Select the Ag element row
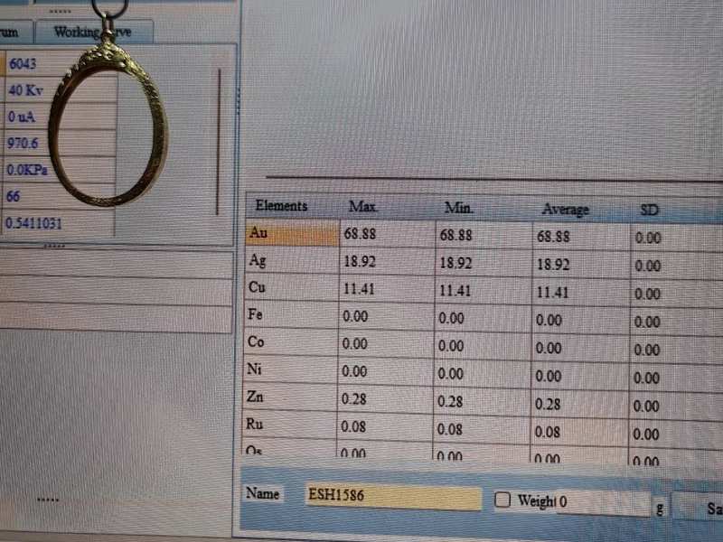The image size is (723, 542). click(291, 261)
